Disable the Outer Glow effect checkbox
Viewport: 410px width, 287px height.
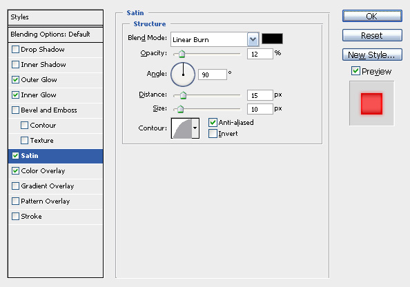pos(15,80)
